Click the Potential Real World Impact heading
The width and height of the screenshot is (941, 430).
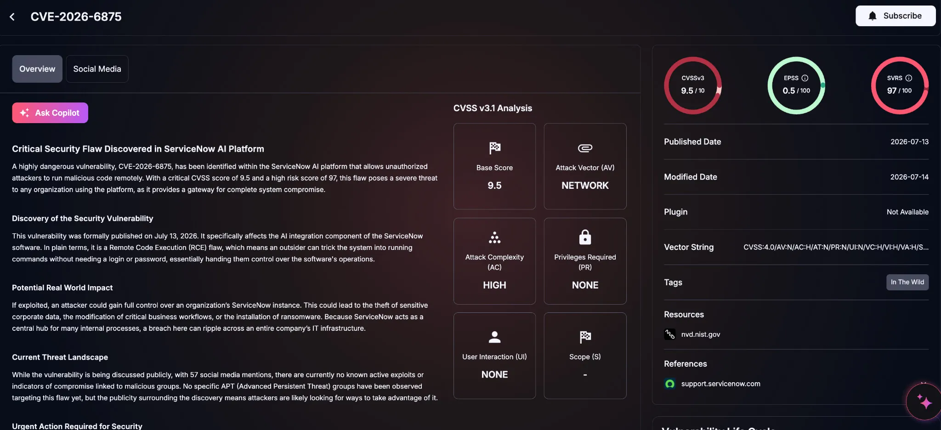click(62, 288)
